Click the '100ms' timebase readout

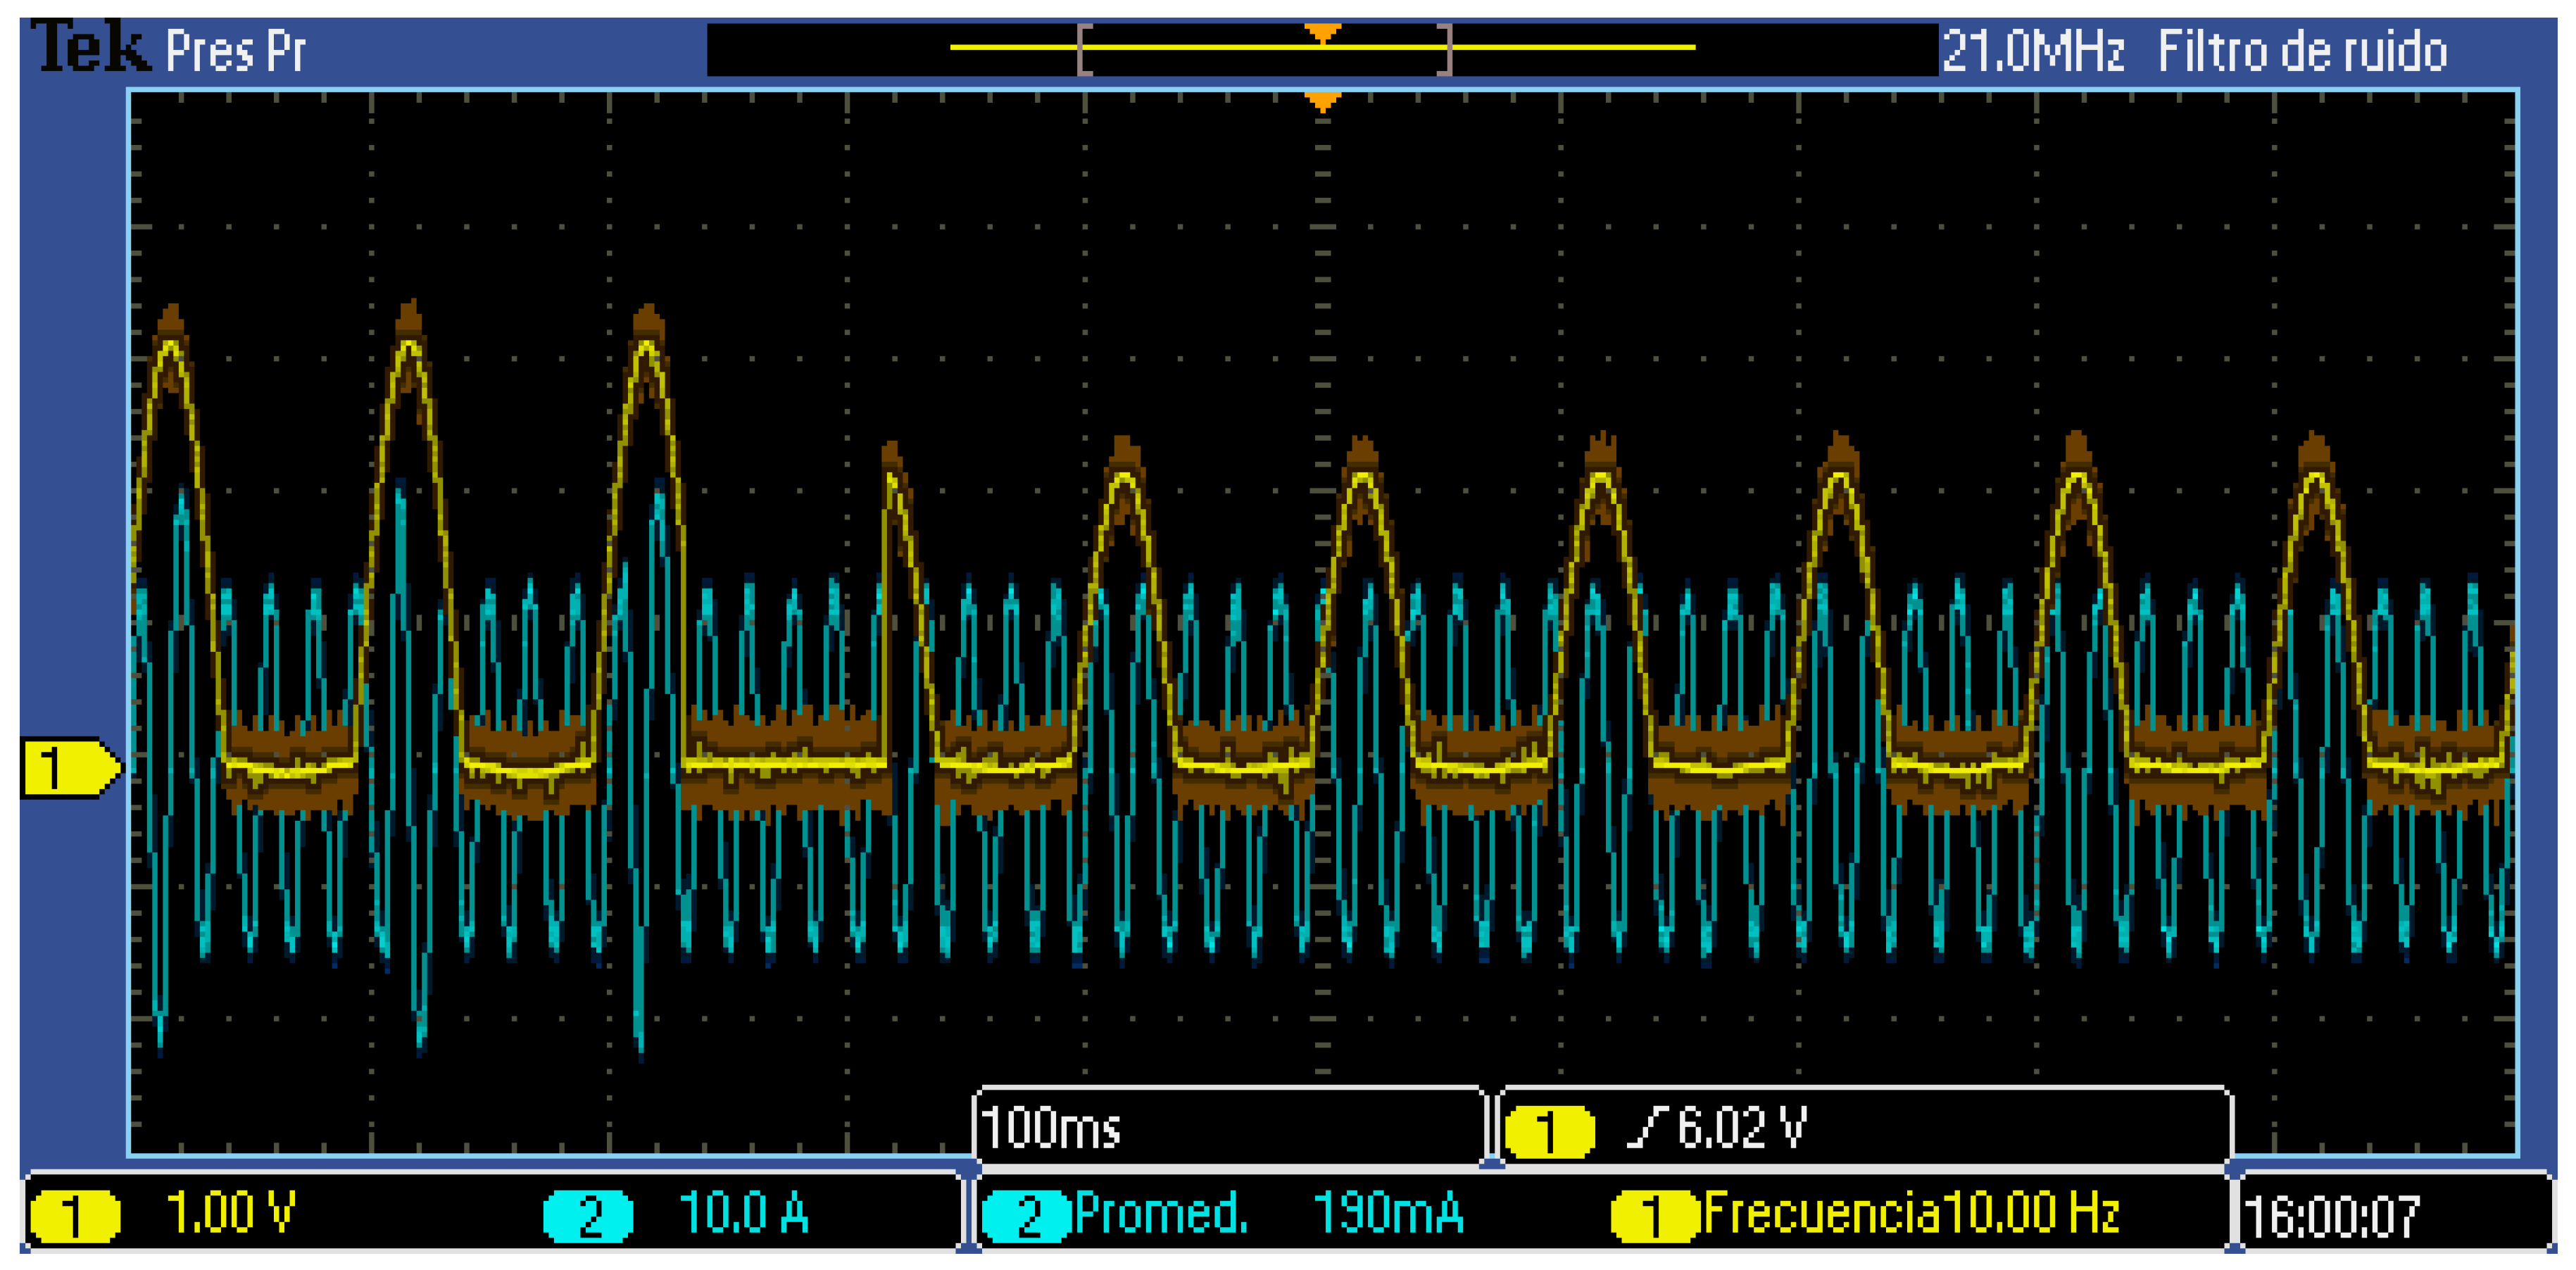pos(1051,1128)
